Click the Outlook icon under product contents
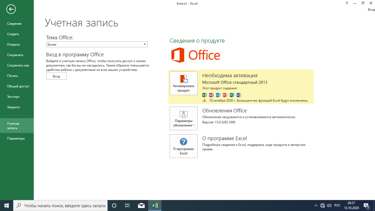 pos(218,95)
